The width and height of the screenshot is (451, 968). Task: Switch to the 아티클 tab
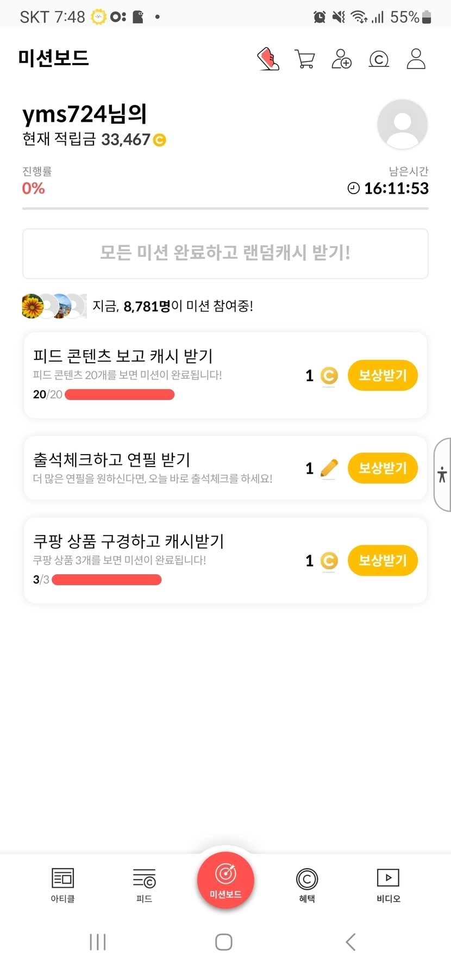[63, 885]
